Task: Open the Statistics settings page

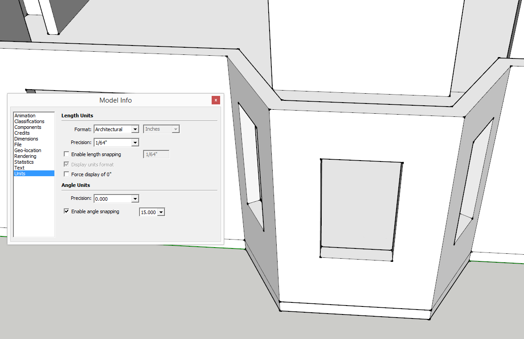Action: coord(24,161)
